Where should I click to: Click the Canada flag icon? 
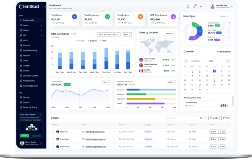click(x=141, y=71)
